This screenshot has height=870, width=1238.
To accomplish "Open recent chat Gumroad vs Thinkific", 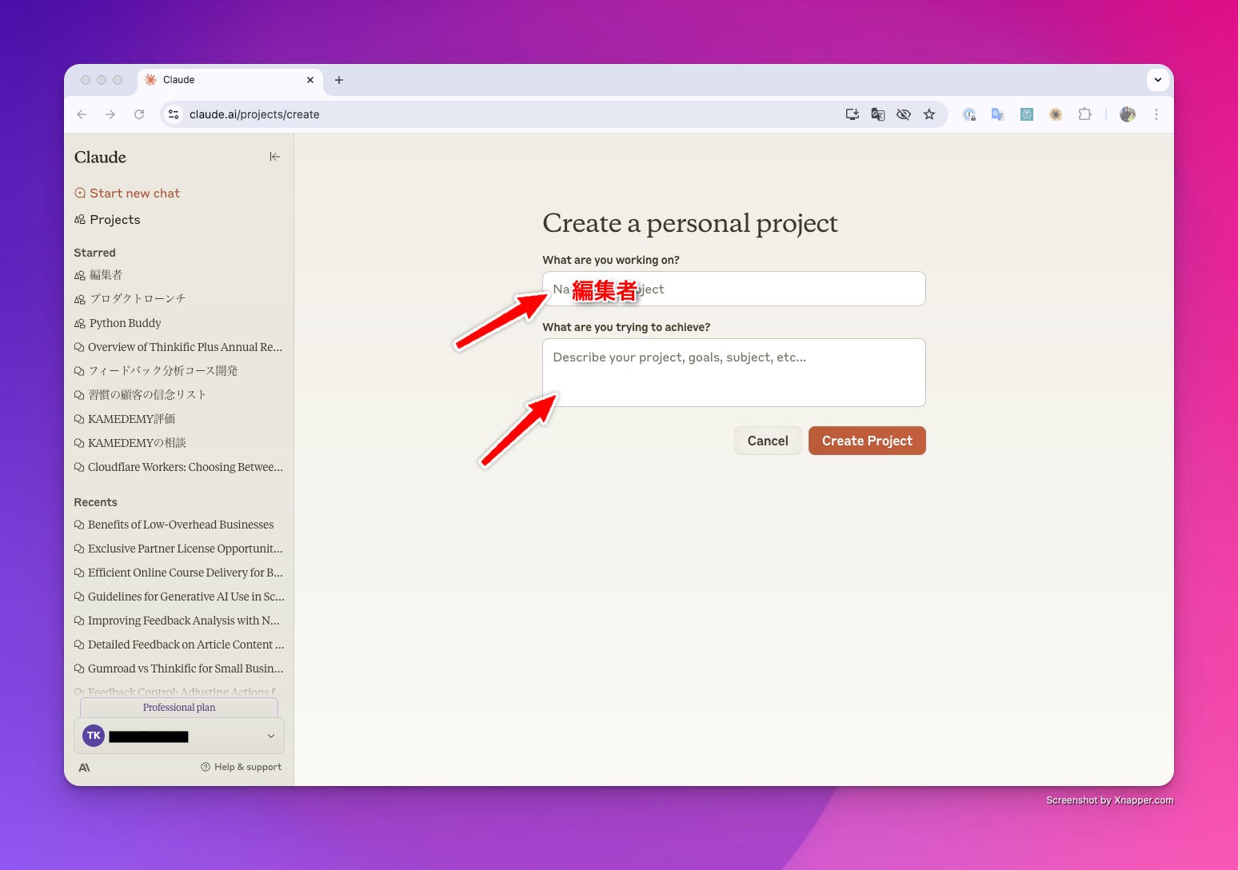I will coord(178,668).
